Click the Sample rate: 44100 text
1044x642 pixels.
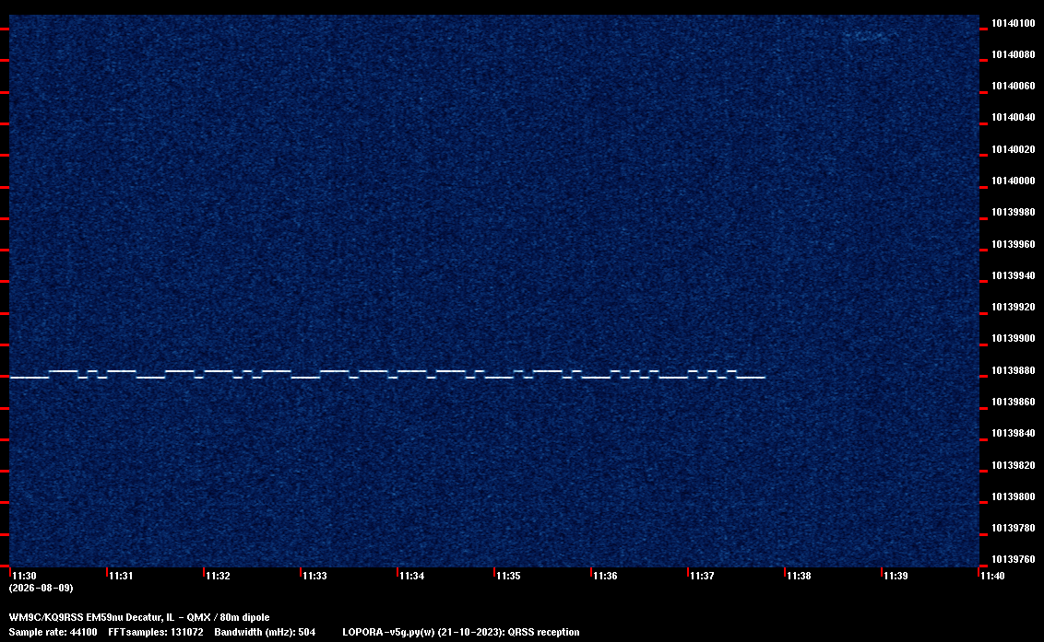click(53, 632)
